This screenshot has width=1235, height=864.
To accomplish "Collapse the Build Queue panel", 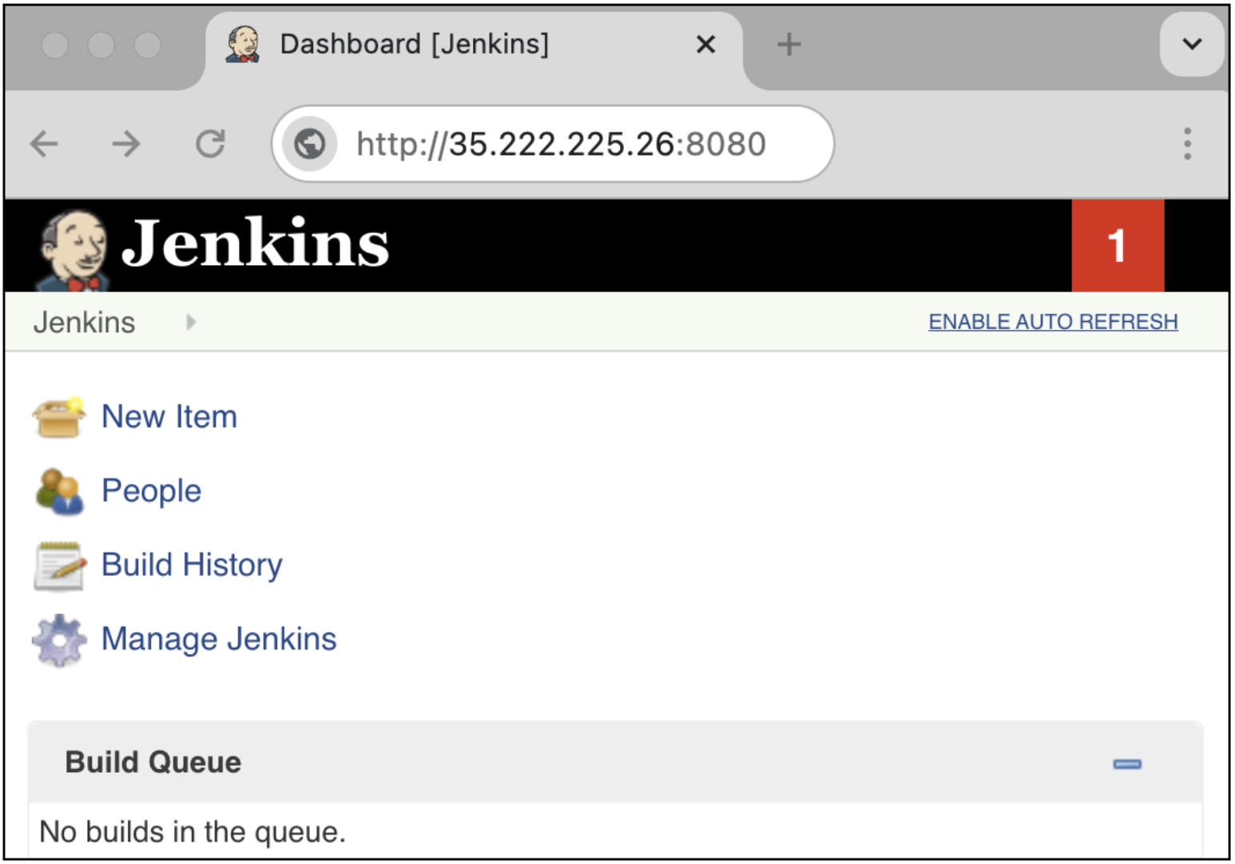I will [1127, 764].
